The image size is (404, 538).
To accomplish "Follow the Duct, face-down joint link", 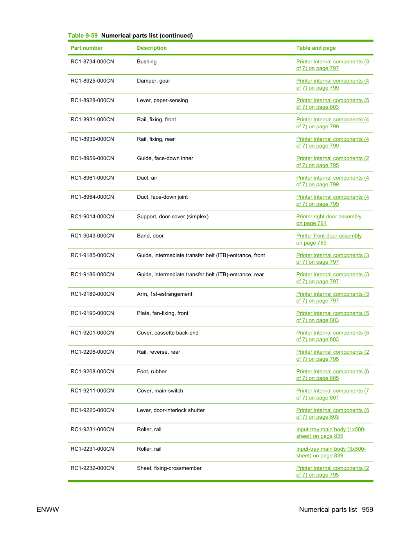I will coord(332,201).
